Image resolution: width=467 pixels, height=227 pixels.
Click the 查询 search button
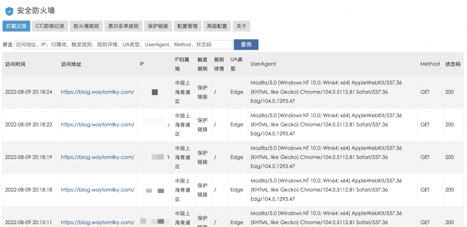[246, 45]
